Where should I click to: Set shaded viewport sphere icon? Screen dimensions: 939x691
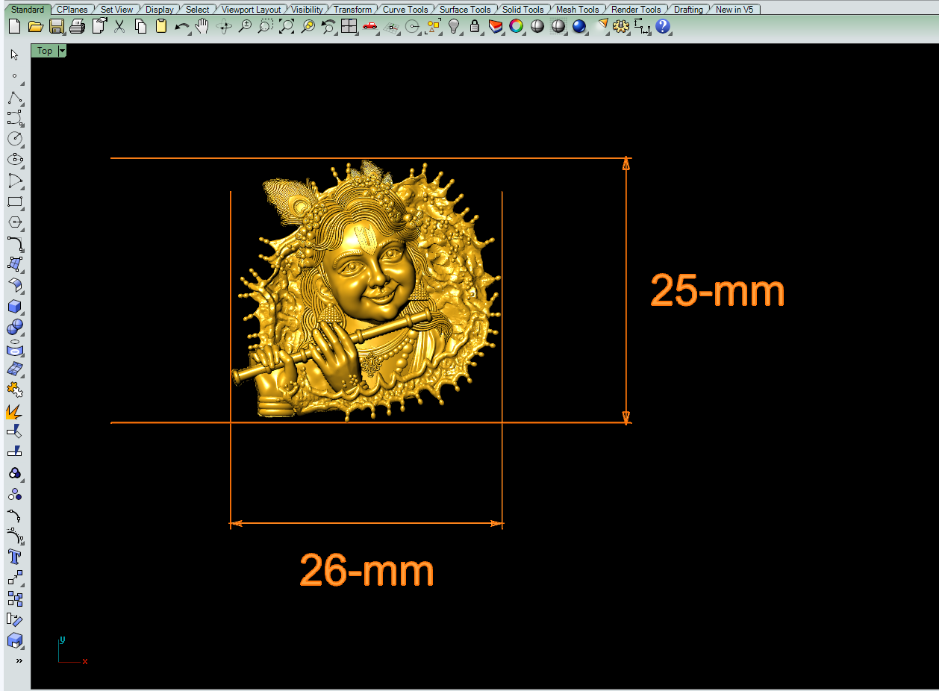[537, 26]
